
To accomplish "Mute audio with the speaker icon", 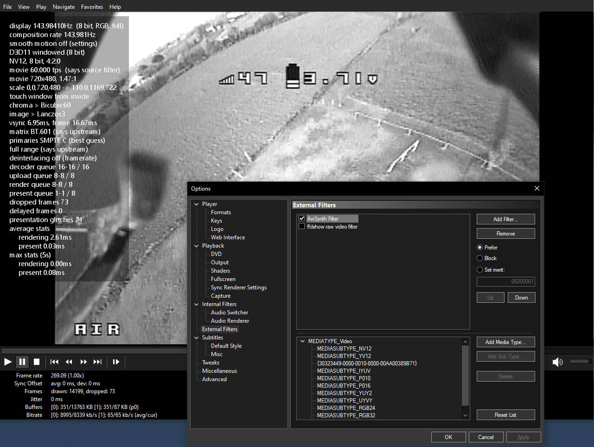I will coord(557,362).
